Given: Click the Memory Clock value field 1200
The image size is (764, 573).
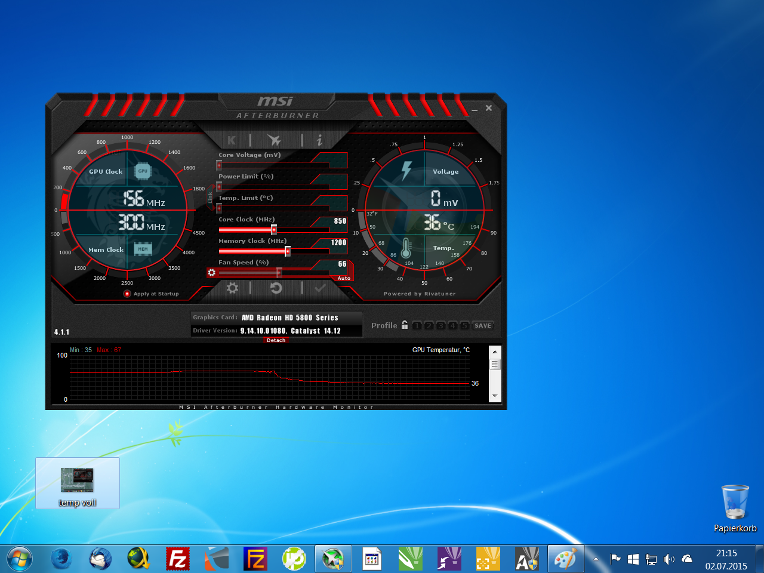Looking at the screenshot, I should pos(338,242).
